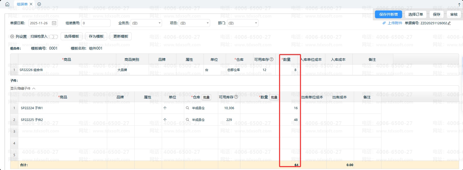Screen dimensions: 463x170
Task: Open 列设置 column settings gear
Action: [12, 36]
